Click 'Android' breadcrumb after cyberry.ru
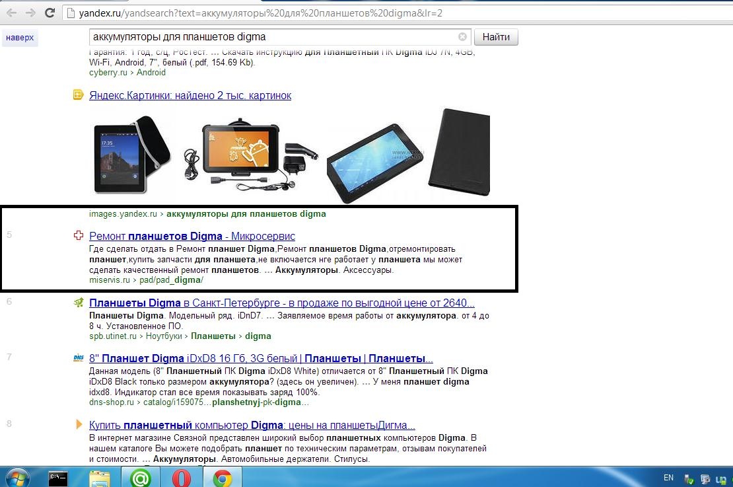Image resolution: width=733 pixels, height=487 pixels. 151,73
